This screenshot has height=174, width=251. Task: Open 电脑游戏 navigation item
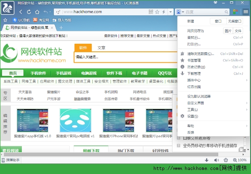[89, 73]
